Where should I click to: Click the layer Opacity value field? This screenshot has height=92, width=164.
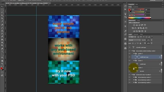(149, 40)
